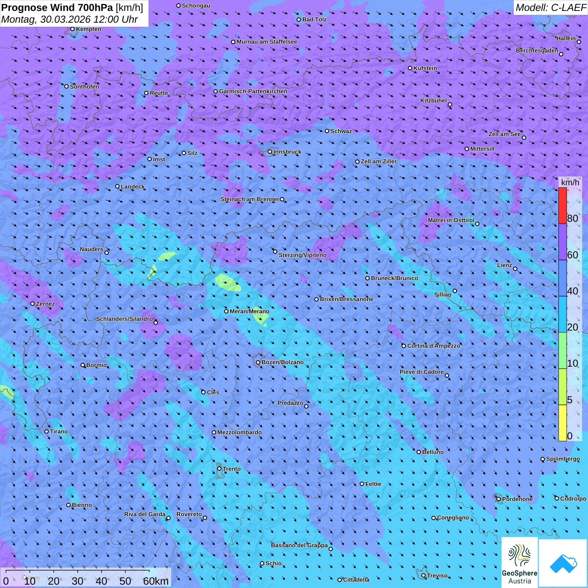Image resolution: width=588 pixels, height=588 pixels.
Task: Click the Zell am Ziller label
Action: click(378, 161)
